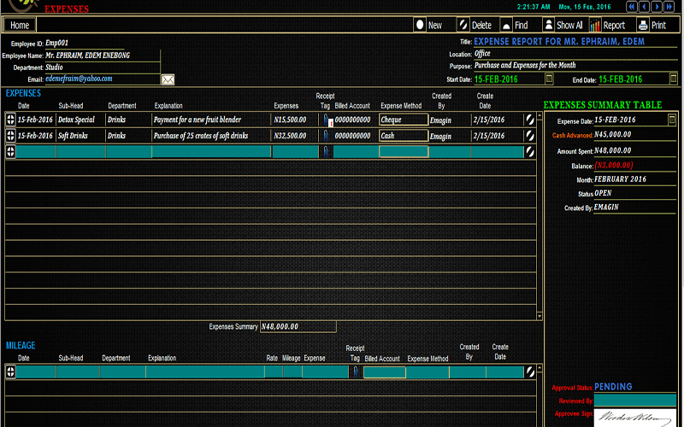This screenshot has width=684, height=427.
Task: Open receipt paperclip for the Detox Special row
Action: click(326, 120)
